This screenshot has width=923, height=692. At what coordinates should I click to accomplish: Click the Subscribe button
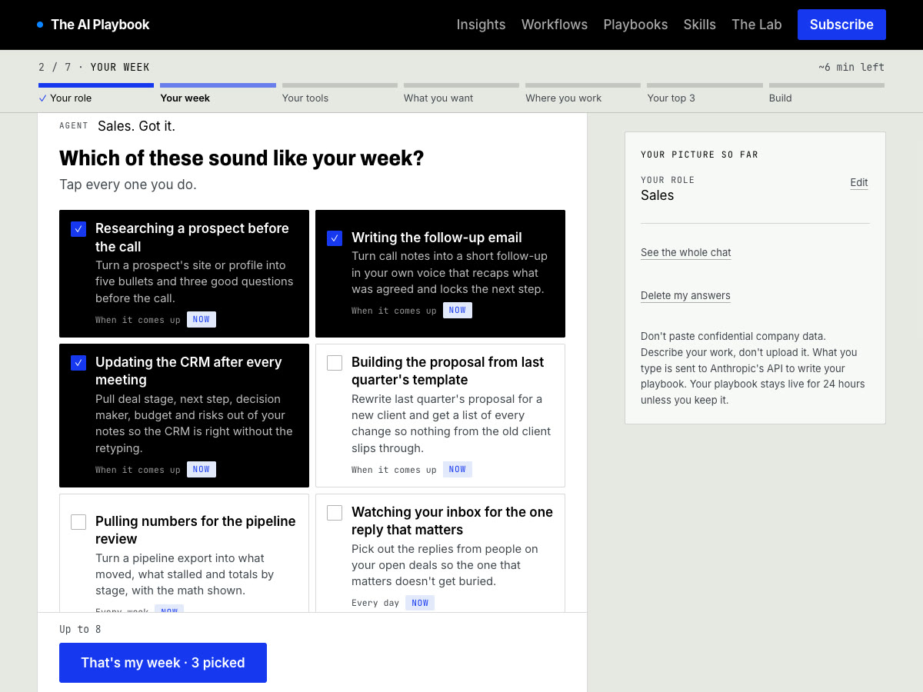[841, 25]
